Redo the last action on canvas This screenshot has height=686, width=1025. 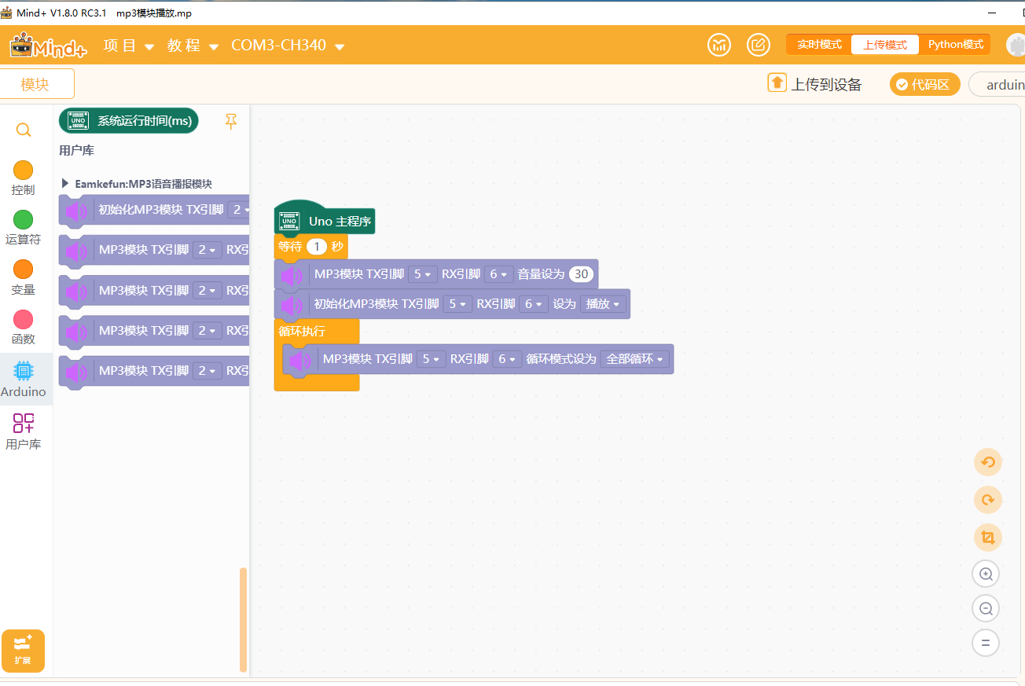[988, 500]
